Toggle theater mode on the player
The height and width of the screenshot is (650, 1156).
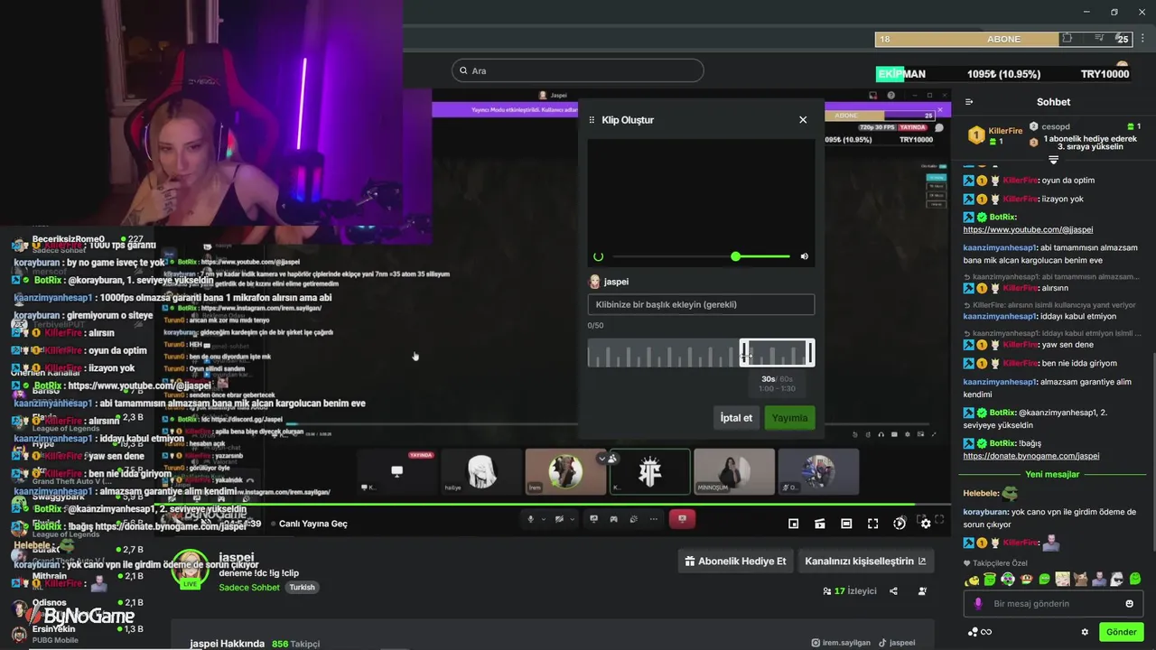[x=846, y=524]
